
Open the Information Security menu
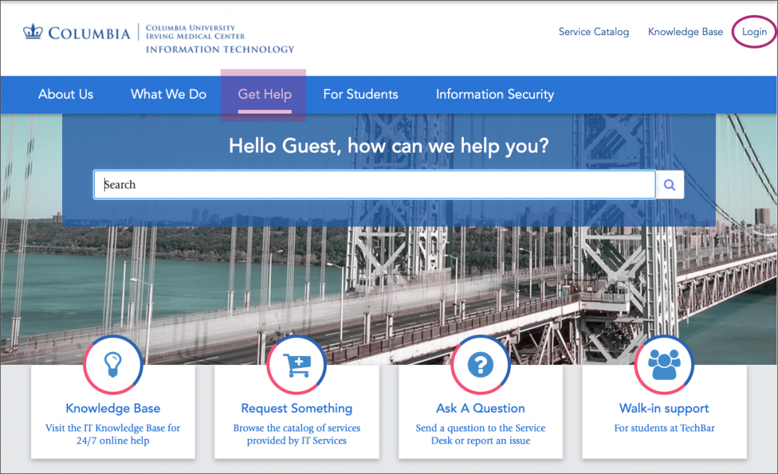[x=494, y=94]
